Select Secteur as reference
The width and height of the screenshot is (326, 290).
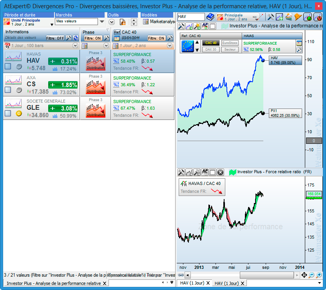(x=230, y=49)
